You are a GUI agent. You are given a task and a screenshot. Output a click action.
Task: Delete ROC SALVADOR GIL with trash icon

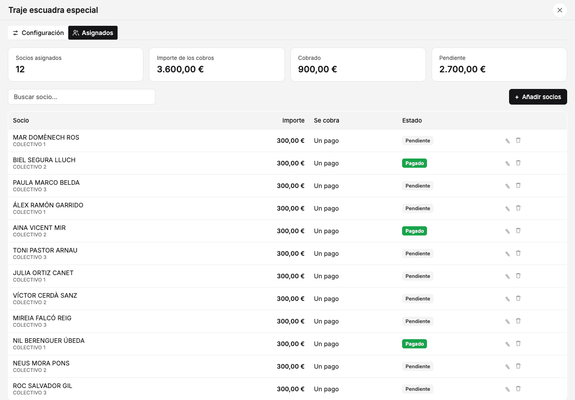(x=518, y=389)
